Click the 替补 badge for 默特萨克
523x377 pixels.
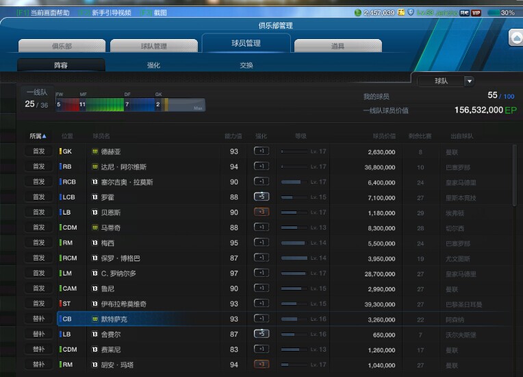tap(39, 319)
